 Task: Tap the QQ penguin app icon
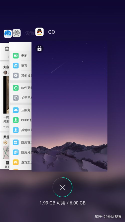tap(39, 32)
